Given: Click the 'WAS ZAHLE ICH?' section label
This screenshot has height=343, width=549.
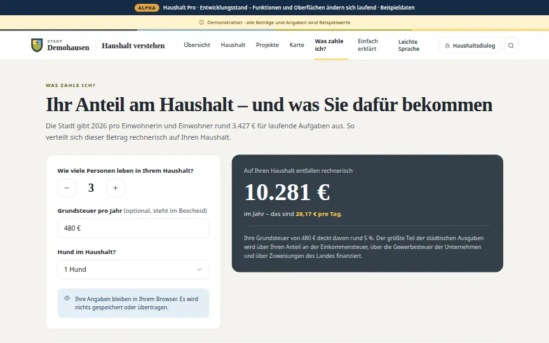Looking at the screenshot, I should point(71,85).
